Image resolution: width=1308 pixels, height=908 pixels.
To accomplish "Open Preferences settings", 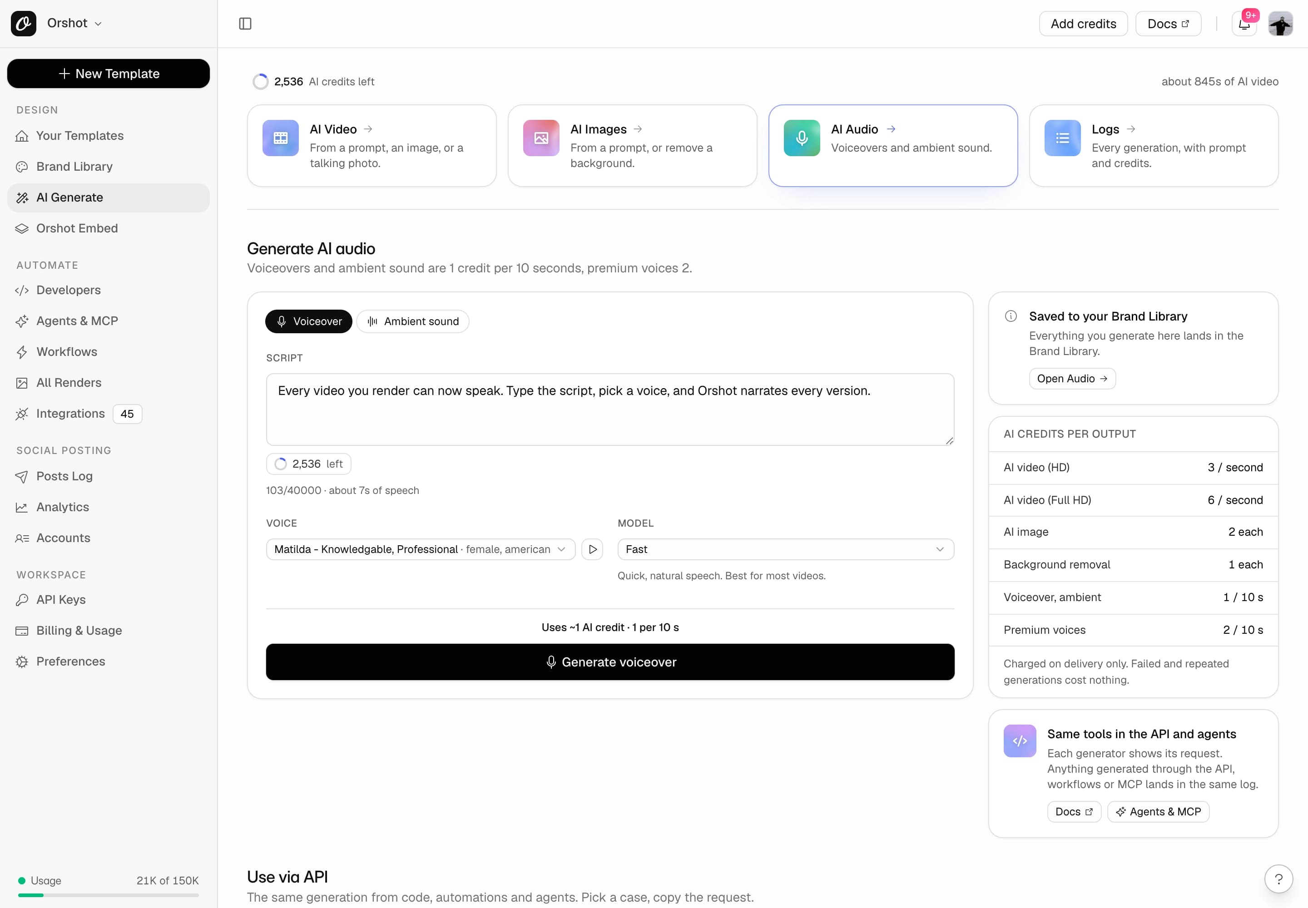I will click(x=108, y=661).
